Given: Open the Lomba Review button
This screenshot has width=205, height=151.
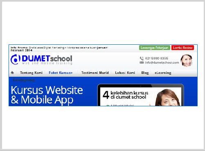Looking at the screenshot, I should pos(182,48).
